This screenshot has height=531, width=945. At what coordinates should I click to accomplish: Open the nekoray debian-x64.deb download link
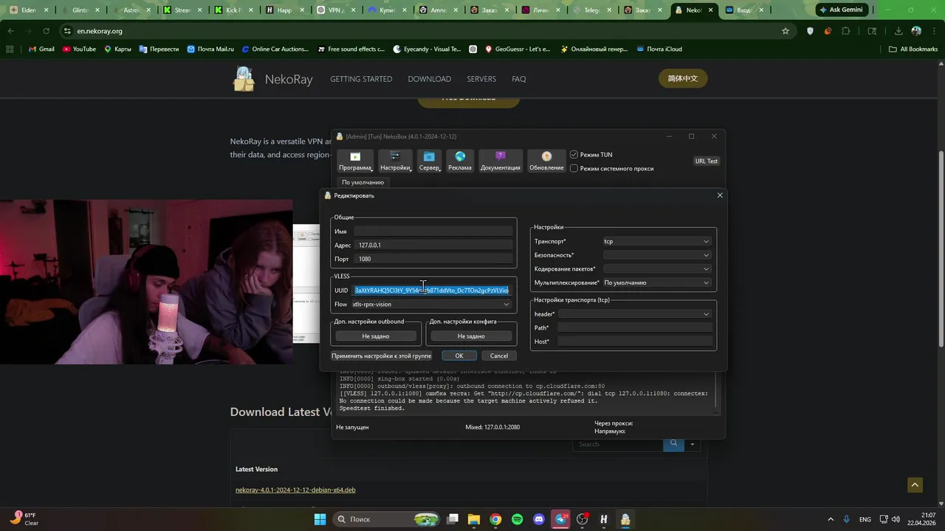click(x=295, y=490)
